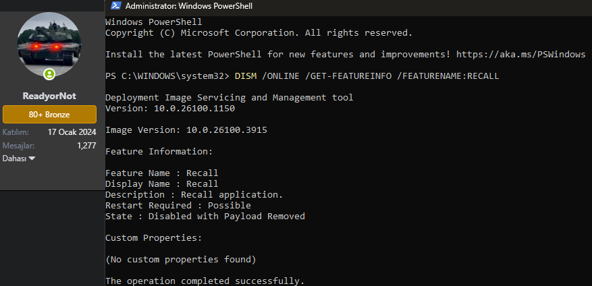The height and width of the screenshot is (286, 592).
Task: Click the State : Disabled with Payload Removed line
Action: [205, 217]
